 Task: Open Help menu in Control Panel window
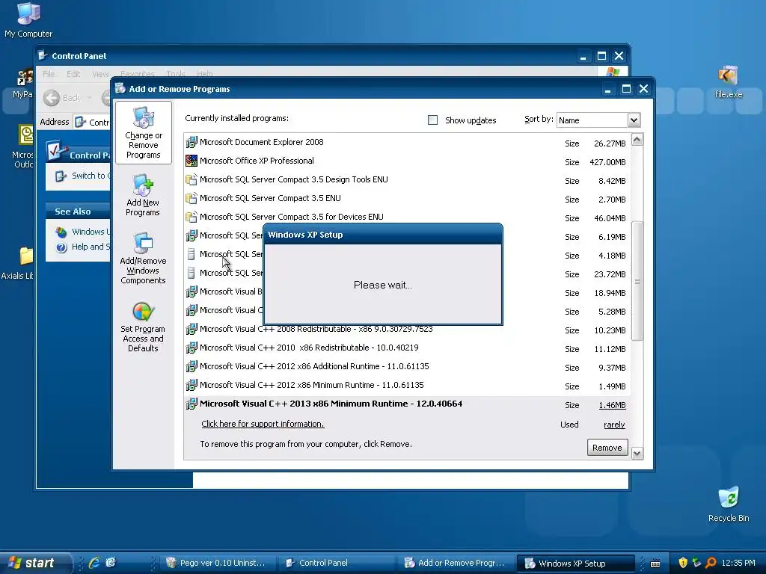[x=205, y=74]
